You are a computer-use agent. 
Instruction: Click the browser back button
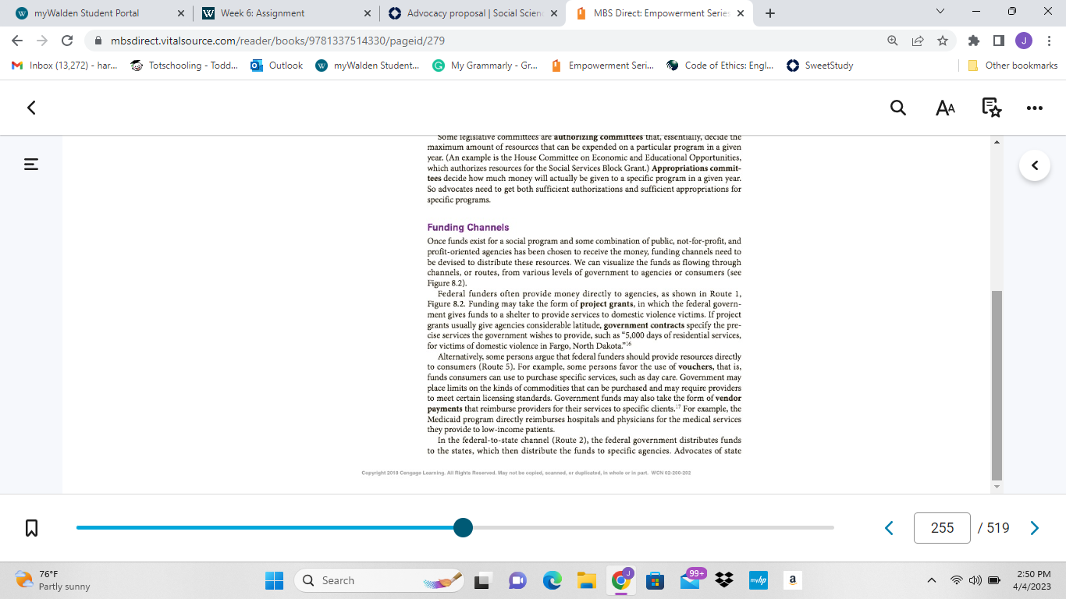pos(17,41)
